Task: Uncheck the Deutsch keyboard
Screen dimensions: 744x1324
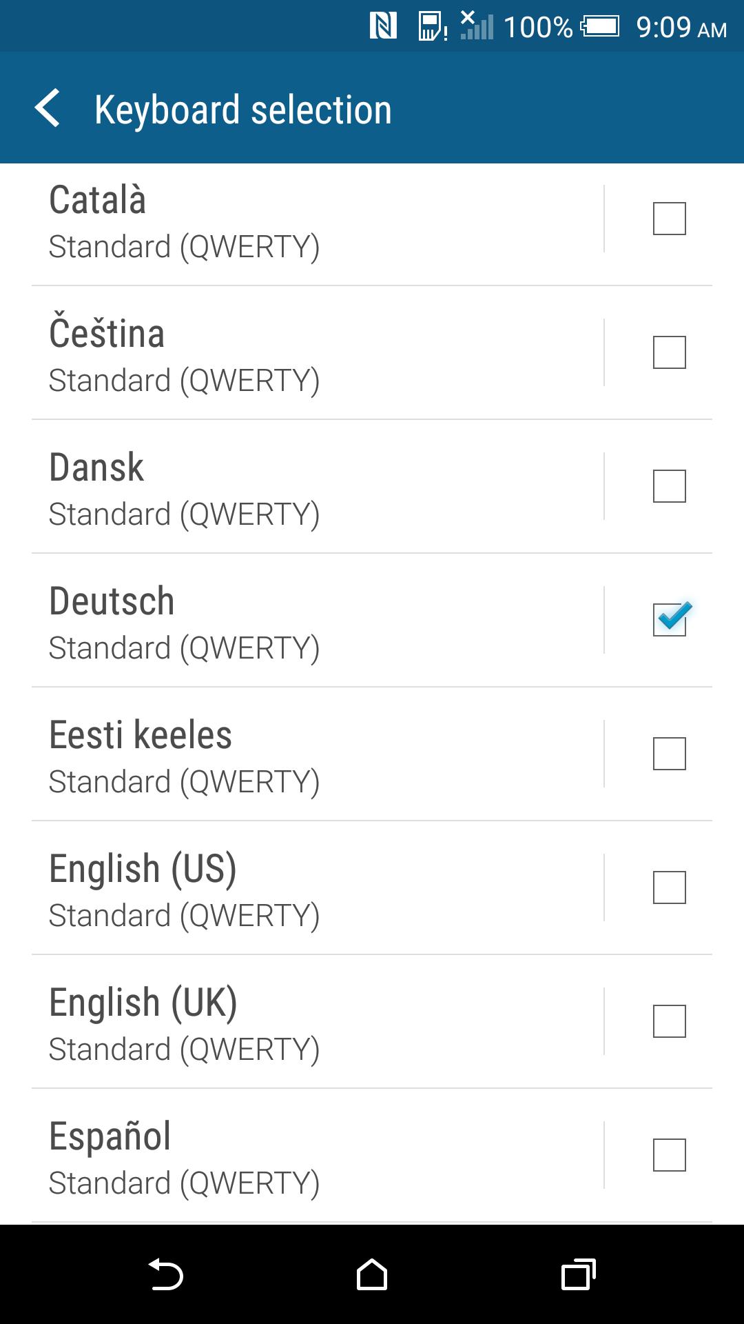Action: click(x=669, y=620)
